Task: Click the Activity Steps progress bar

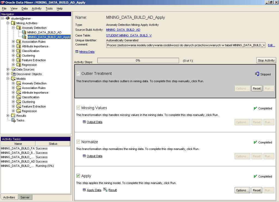Action: point(138,60)
